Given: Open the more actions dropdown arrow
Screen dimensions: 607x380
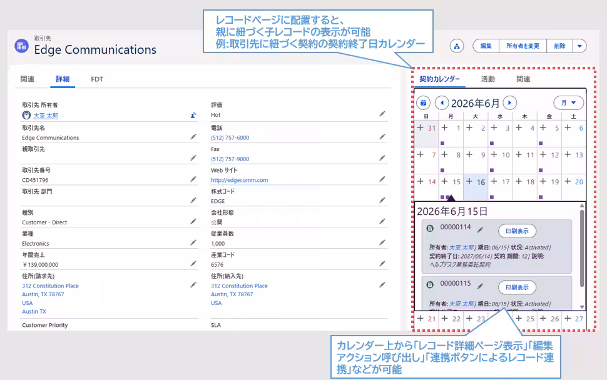Looking at the screenshot, I should pos(579,46).
